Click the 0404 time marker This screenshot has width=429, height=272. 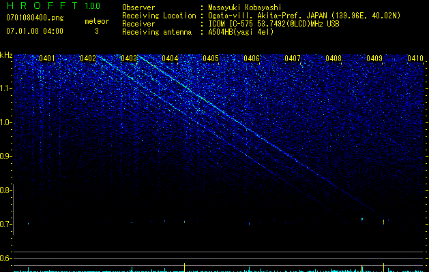pyautogui.click(x=170, y=58)
